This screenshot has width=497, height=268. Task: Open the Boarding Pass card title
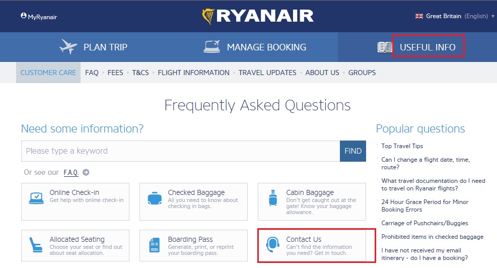pyautogui.click(x=190, y=239)
